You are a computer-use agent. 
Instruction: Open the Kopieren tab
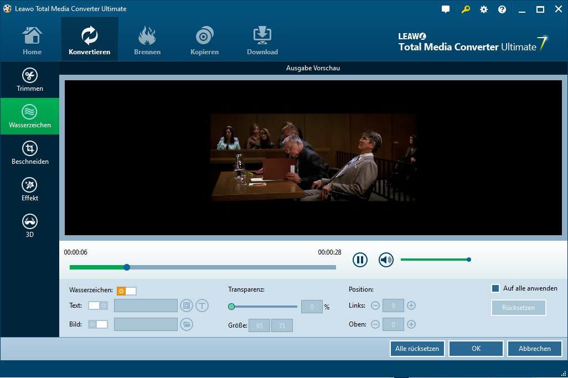(x=204, y=40)
